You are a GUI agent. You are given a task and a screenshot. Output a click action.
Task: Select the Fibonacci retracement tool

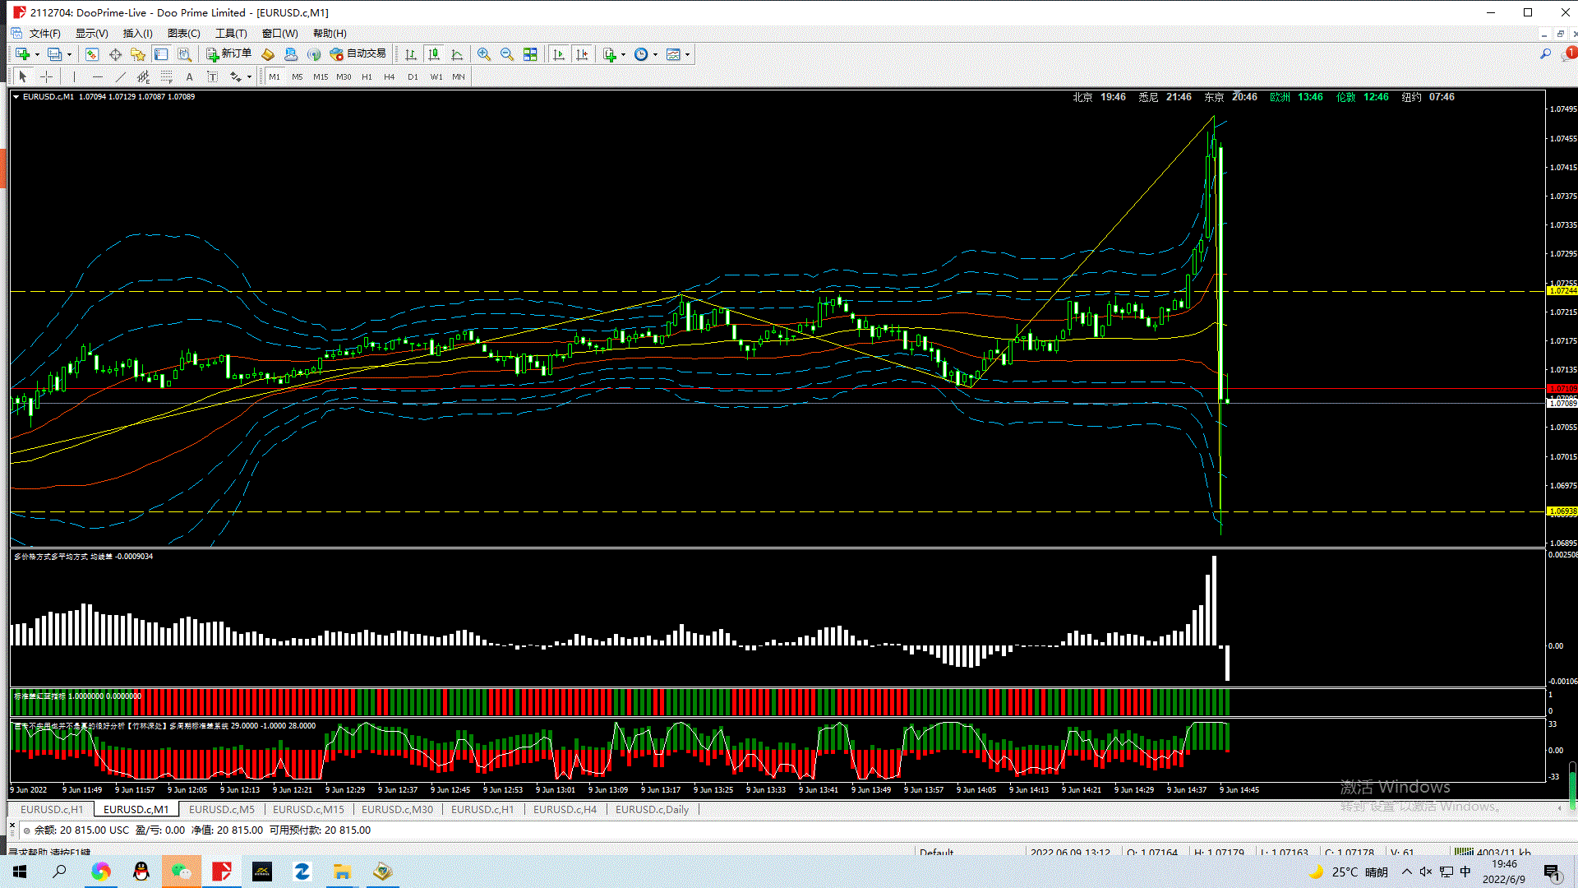click(167, 76)
